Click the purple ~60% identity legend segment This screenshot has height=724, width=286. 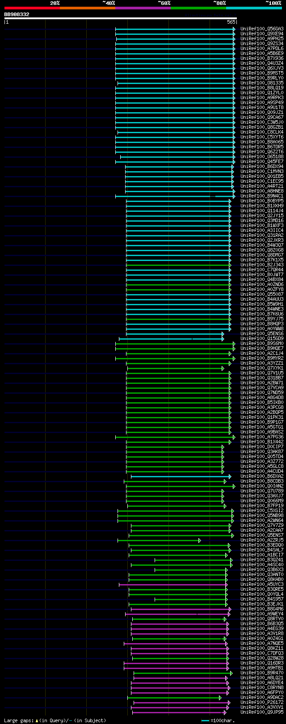pyautogui.click(x=143, y=8)
